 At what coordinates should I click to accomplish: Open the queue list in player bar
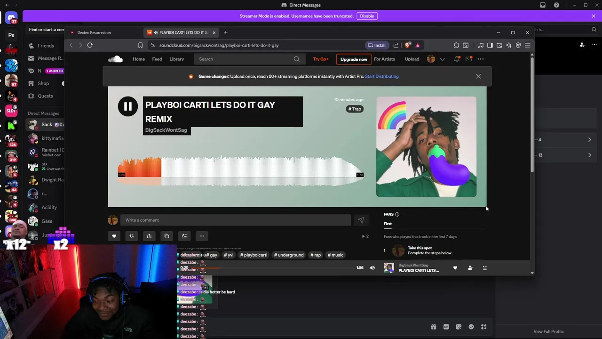click(485, 268)
